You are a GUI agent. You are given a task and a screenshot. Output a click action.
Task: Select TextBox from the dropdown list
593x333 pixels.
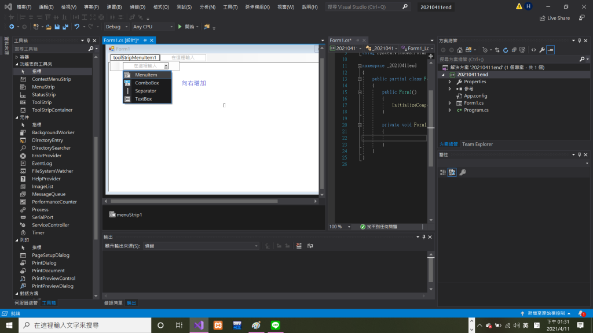click(x=147, y=99)
